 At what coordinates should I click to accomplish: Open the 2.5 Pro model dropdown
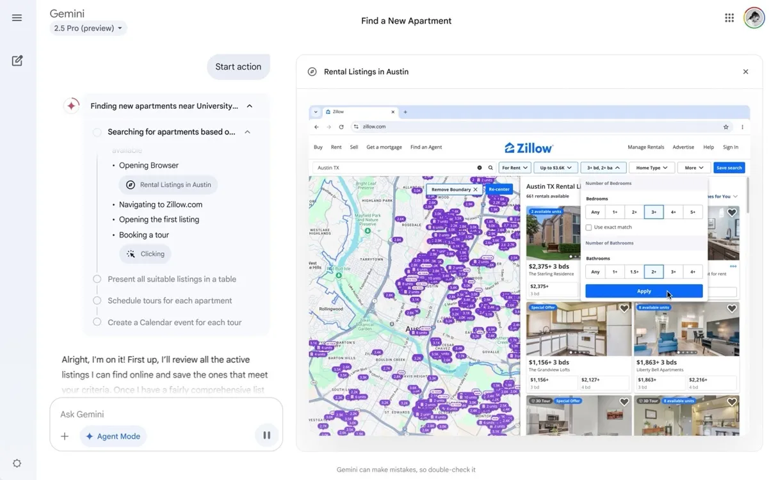coord(88,28)
